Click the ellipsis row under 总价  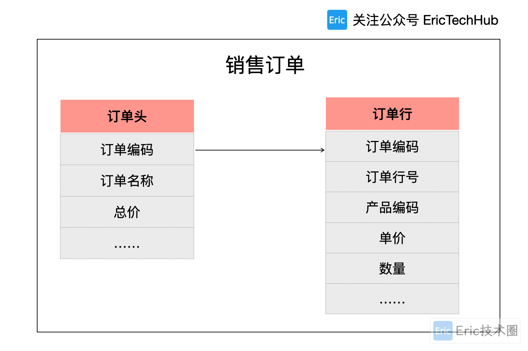click(x=127, y=243)
